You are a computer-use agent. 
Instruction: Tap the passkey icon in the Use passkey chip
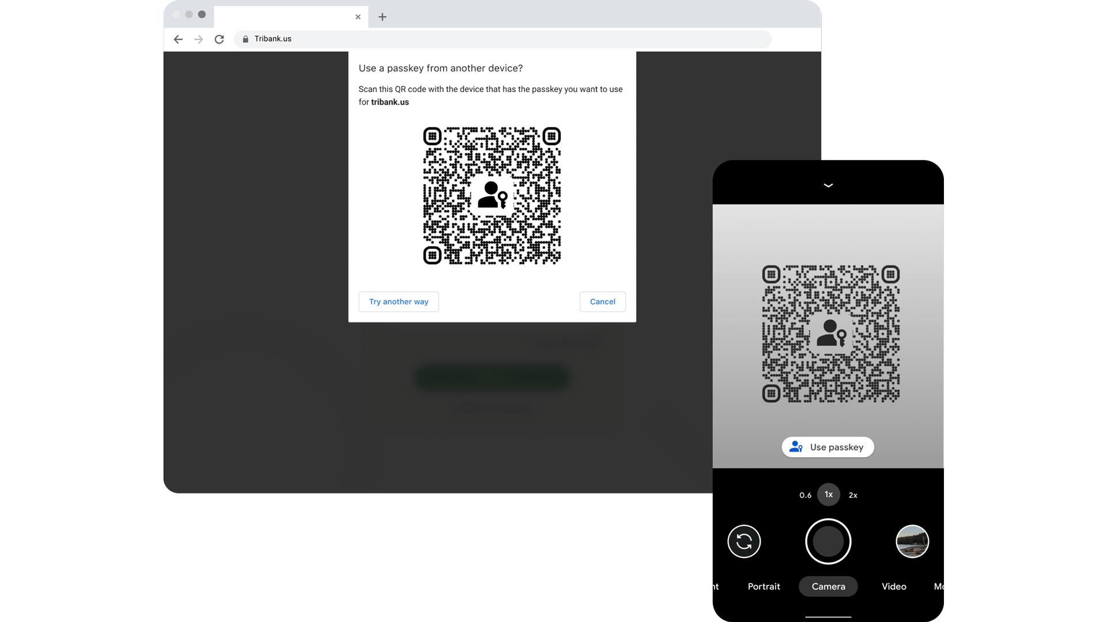(796, 446)
